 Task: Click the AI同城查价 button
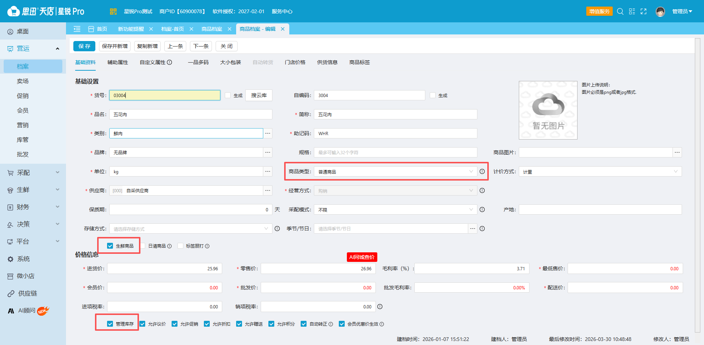[x=362, y=257]
